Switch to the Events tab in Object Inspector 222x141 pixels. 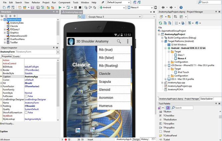pos(16,56)
